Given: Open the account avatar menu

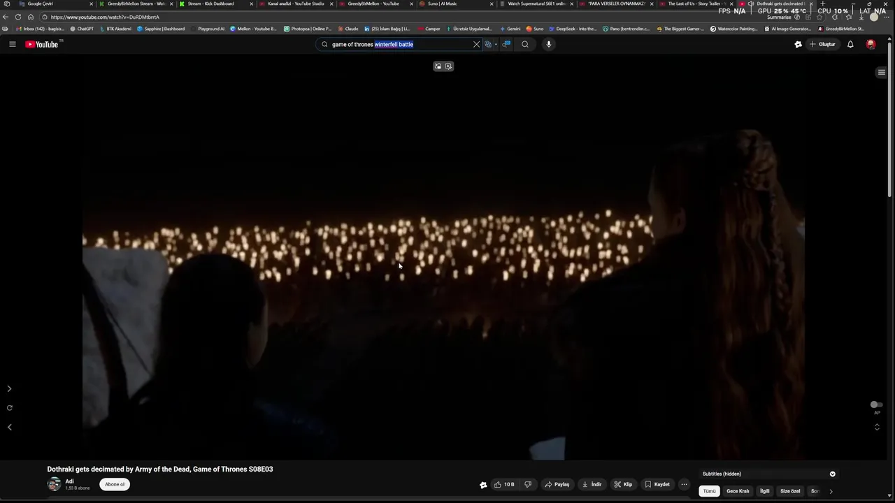Looking at the screenshot, I should (871, 44).
